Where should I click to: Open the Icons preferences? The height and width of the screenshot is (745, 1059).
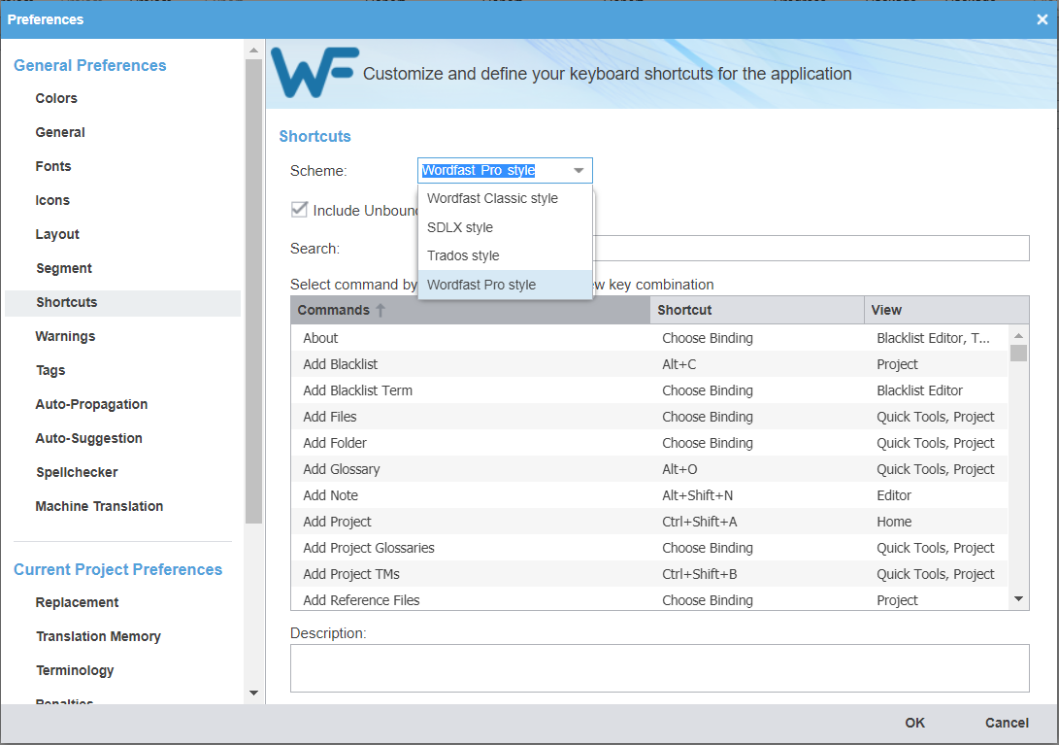pos(52,200)
